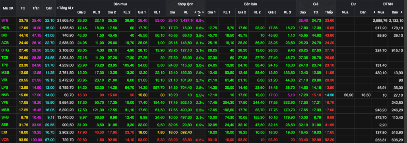Click STB's 6.9% change value

(x=200, y=21)
